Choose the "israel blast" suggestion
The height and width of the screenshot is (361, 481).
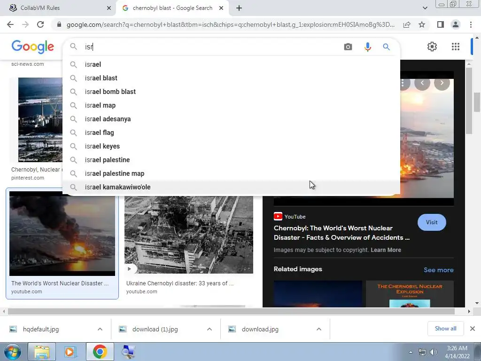tap(231, 78)
